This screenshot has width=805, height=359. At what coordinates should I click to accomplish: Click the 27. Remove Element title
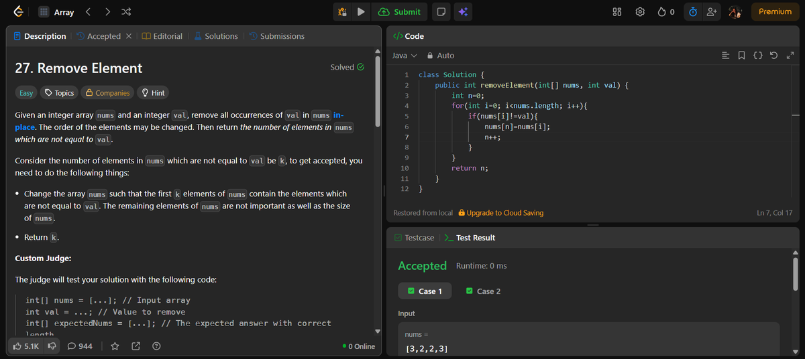pyautogui.click(x=78, y=68)
